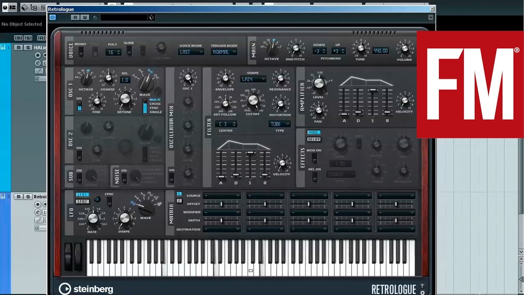Click the Cubase mixer icon in toolbar
The width and height of the screenshot is (524, 295).
coord(43,7)
